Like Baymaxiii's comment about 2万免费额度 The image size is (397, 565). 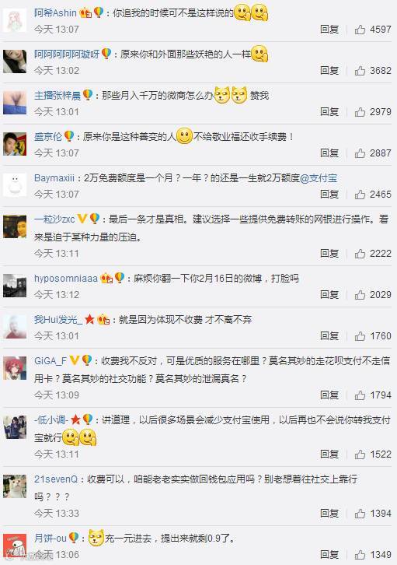360,195
